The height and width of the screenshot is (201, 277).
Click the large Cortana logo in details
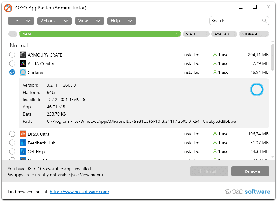coord(257,90)
